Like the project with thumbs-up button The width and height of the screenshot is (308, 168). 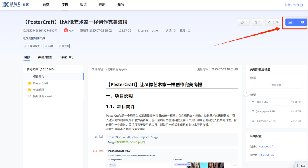[244, 22]
